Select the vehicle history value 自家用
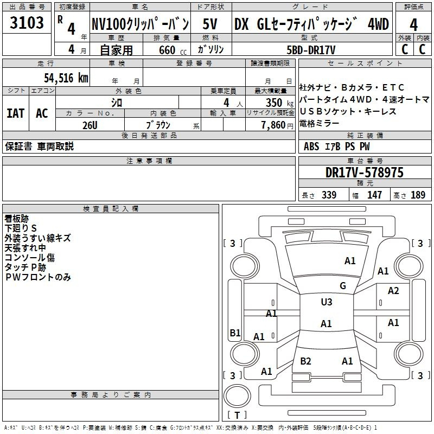This screenshot has height=434, width=434. pos(116,50)
